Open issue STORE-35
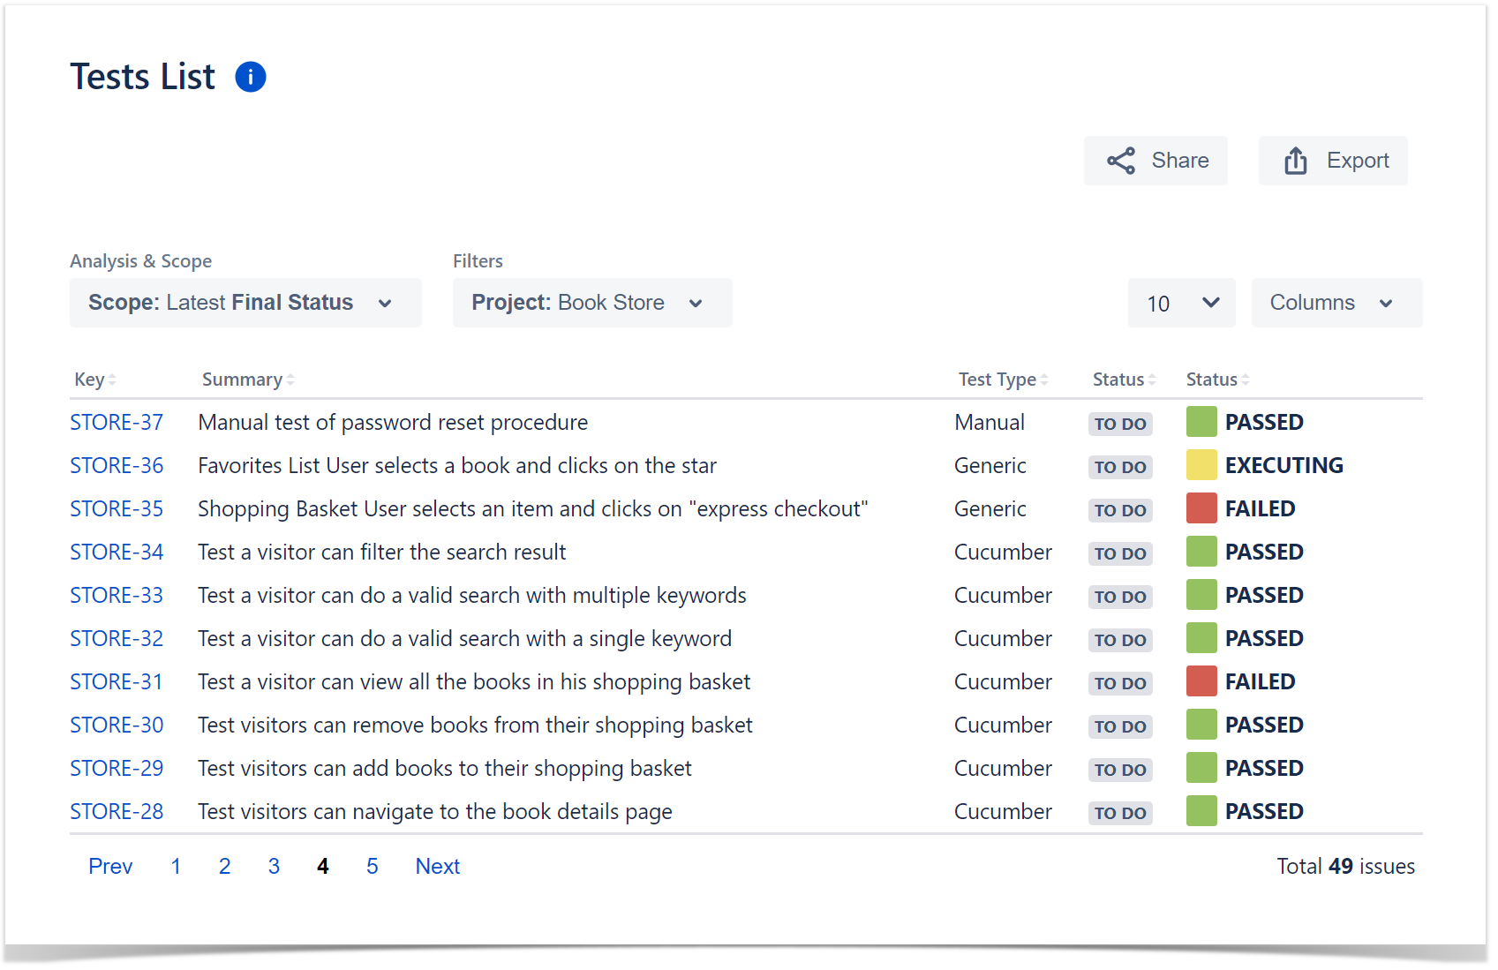 117,509
